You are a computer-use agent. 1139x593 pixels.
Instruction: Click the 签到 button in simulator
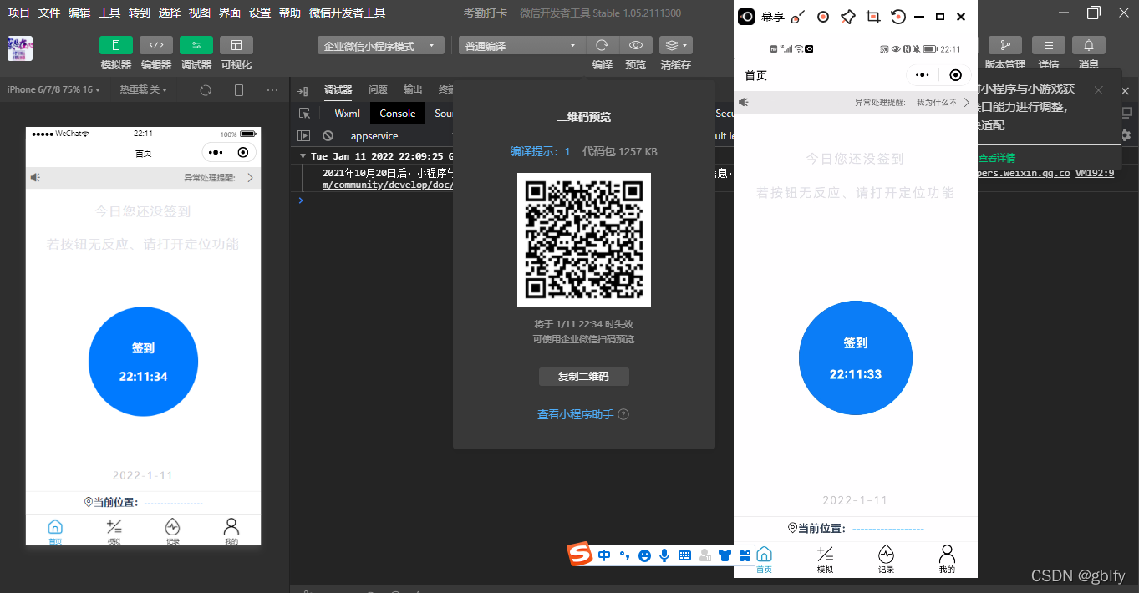tap(143, 362)
